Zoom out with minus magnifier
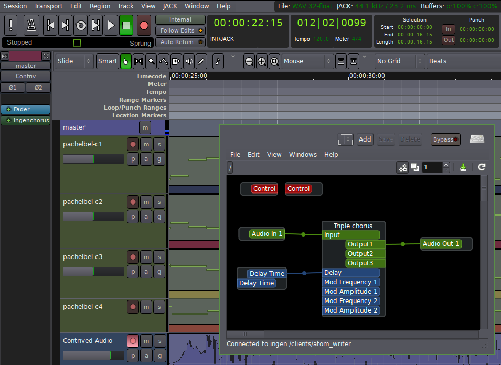The height and width of the screenshot is (365, 501). click(x=249, y=61)
